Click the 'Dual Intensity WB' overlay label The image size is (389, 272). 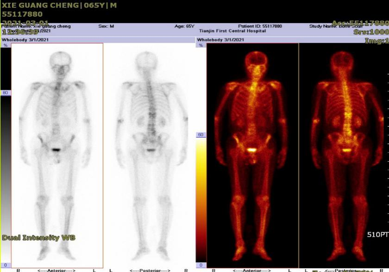[x=39, y=238]
